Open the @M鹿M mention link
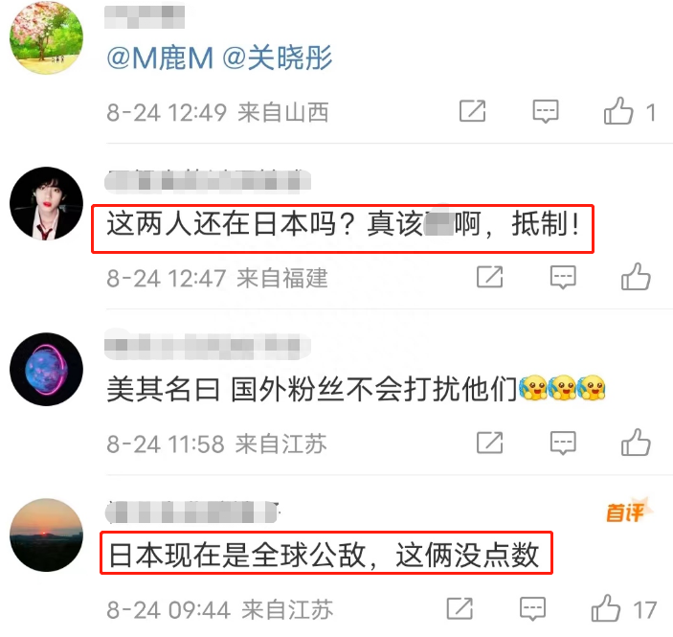 (160, 58)
